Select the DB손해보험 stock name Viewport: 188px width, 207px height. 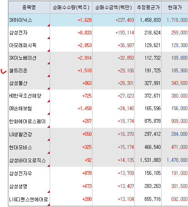20,108
